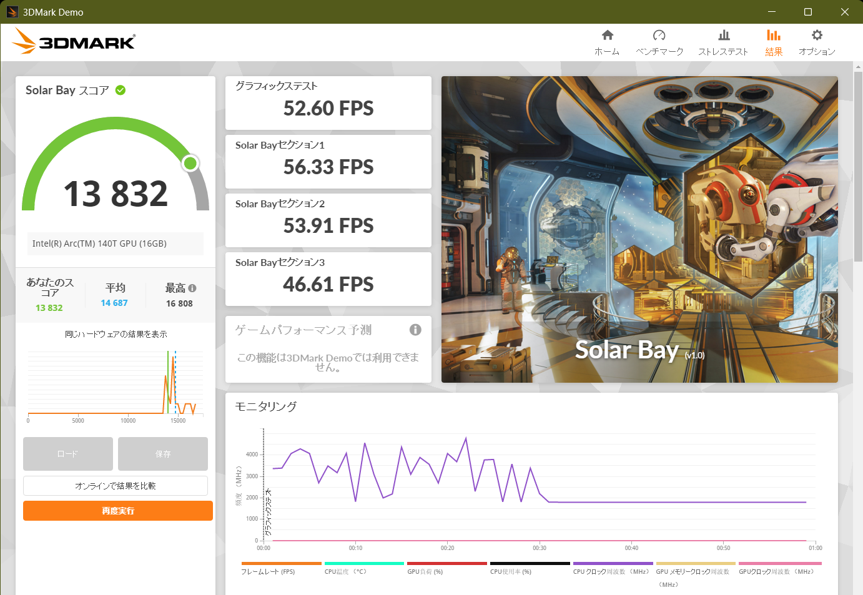Viewport: 863px width, 595px height.
Task: Click the score distribution histogram chart
Action: pos(116,386)
